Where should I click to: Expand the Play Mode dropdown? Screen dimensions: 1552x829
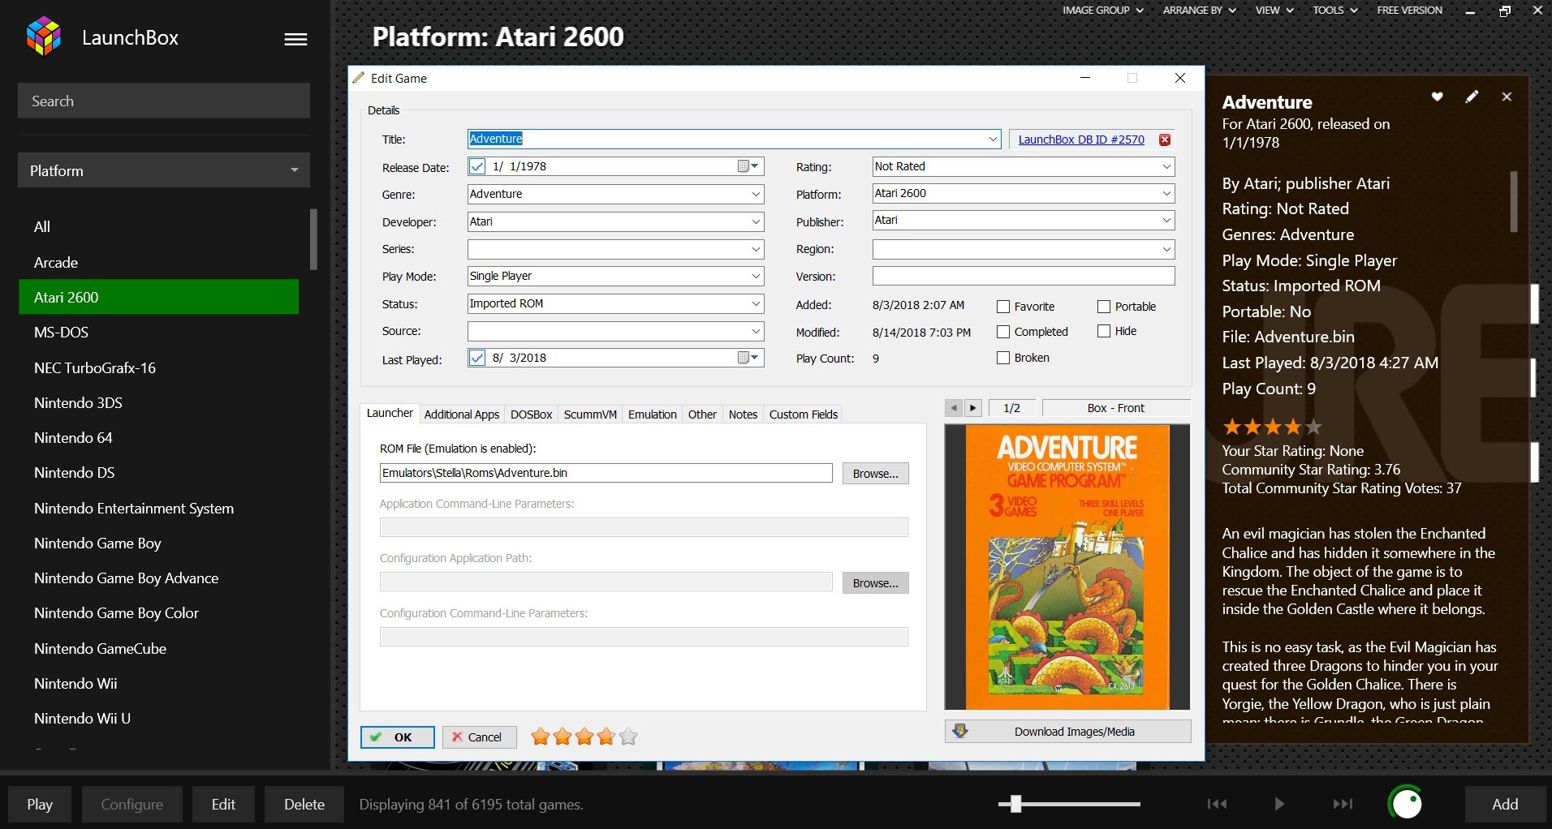click(756, 276)
